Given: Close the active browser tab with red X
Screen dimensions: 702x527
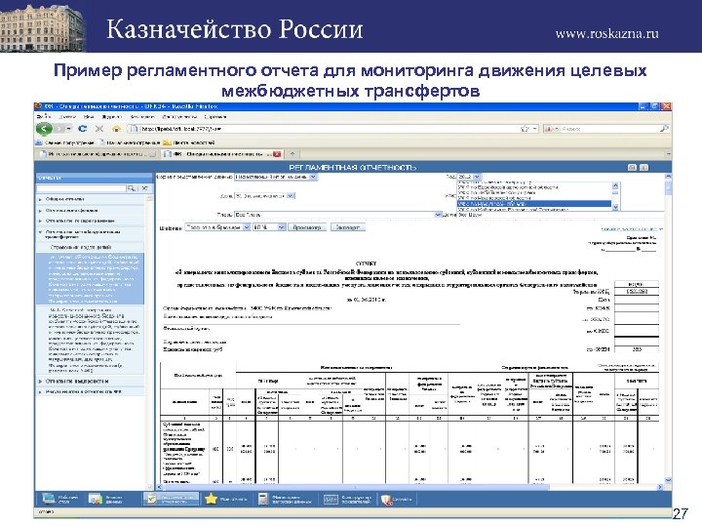Looking at the screenshot, I should click(x=277, y=154).
